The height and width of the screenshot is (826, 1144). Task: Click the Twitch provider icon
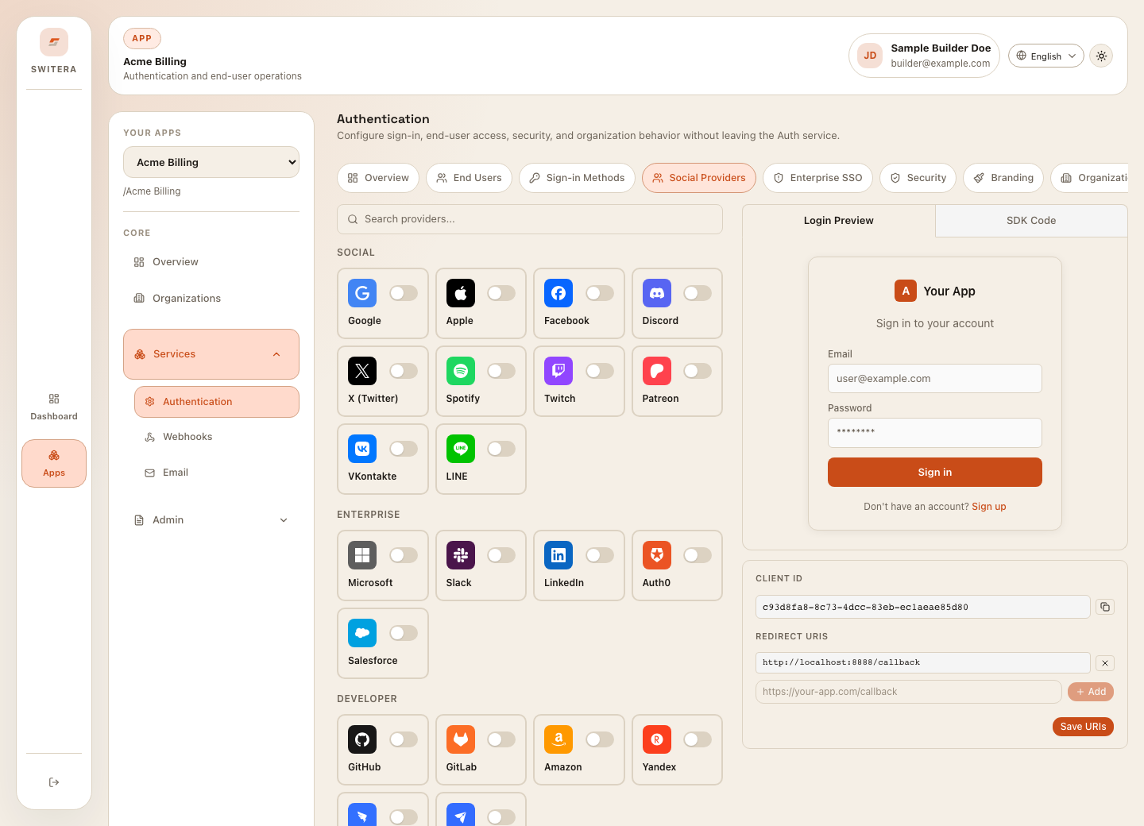click(x=558, y=371)
